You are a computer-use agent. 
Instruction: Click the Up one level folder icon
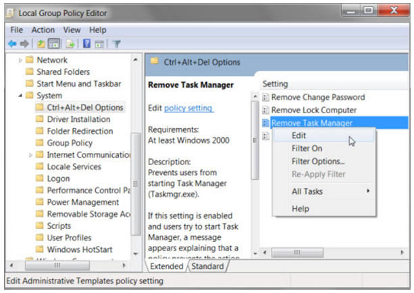tap(39, 44)
